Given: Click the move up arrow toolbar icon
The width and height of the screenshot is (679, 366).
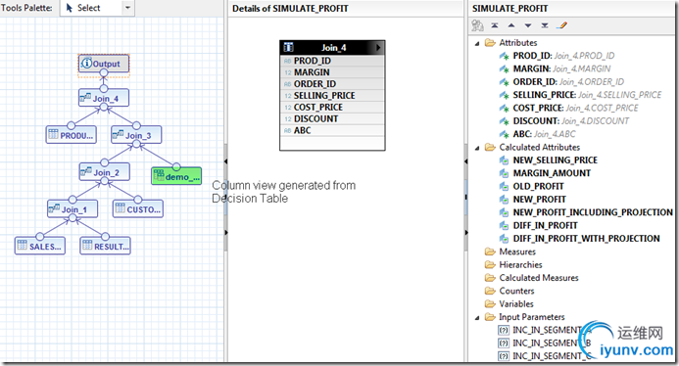Looking at the screenshot, I should pos(511,25).
